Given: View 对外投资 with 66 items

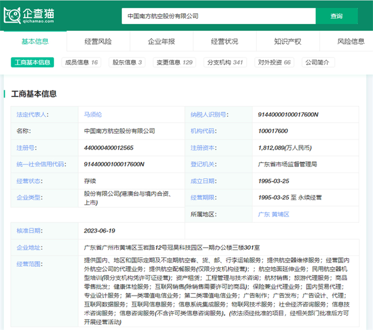Looking at the screenshot, I should coord(274,62).
